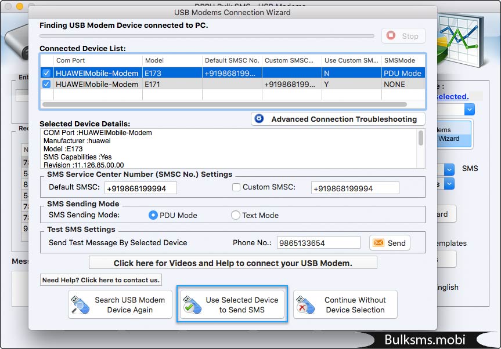The image size is (501, 349).
Task: Click the Stop button
Action: click(x=403, y=36)
